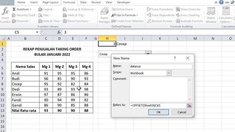The width and height of the screenshot is (235, 132).
Task: Click the collapse dialog range selector icon
Action: (189, 106)
